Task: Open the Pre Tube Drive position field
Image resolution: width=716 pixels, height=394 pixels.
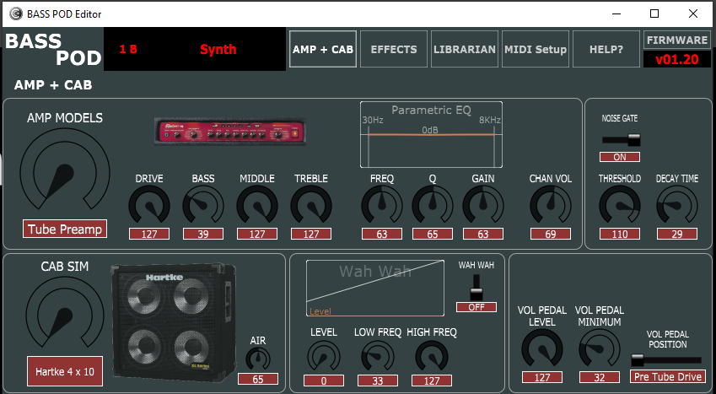Action: point(667,377)
